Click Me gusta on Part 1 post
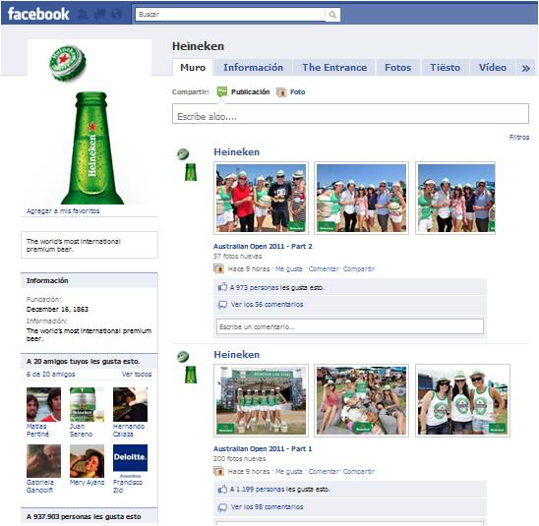The image size is (539, 526). pos(289,471)
